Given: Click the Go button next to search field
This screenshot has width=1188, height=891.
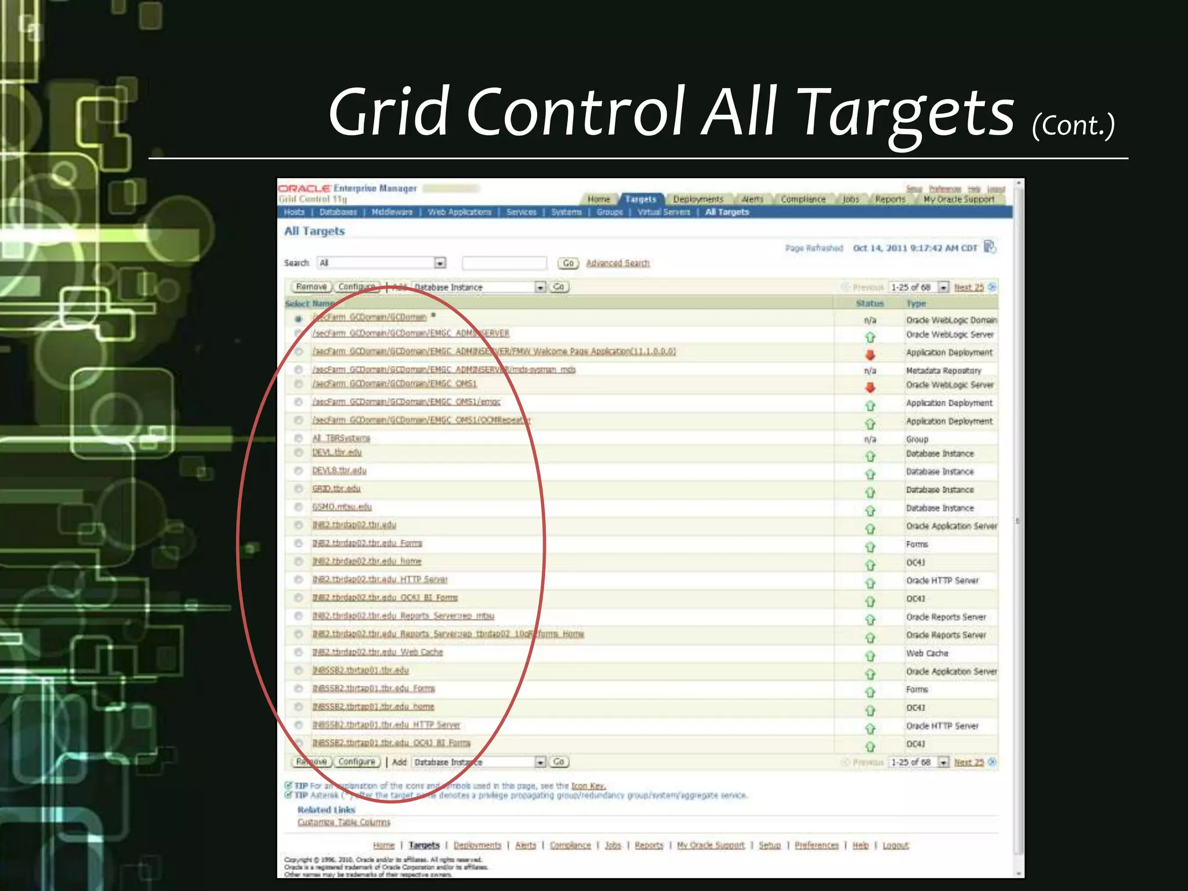Looking at the screenshot, I should click(x=568, y=263).
